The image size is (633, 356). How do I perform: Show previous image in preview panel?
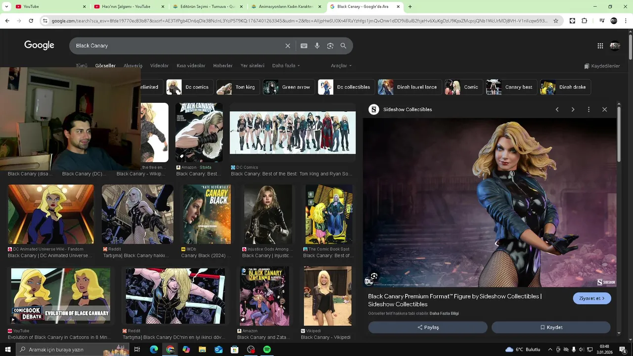click(x=557, y=109)
